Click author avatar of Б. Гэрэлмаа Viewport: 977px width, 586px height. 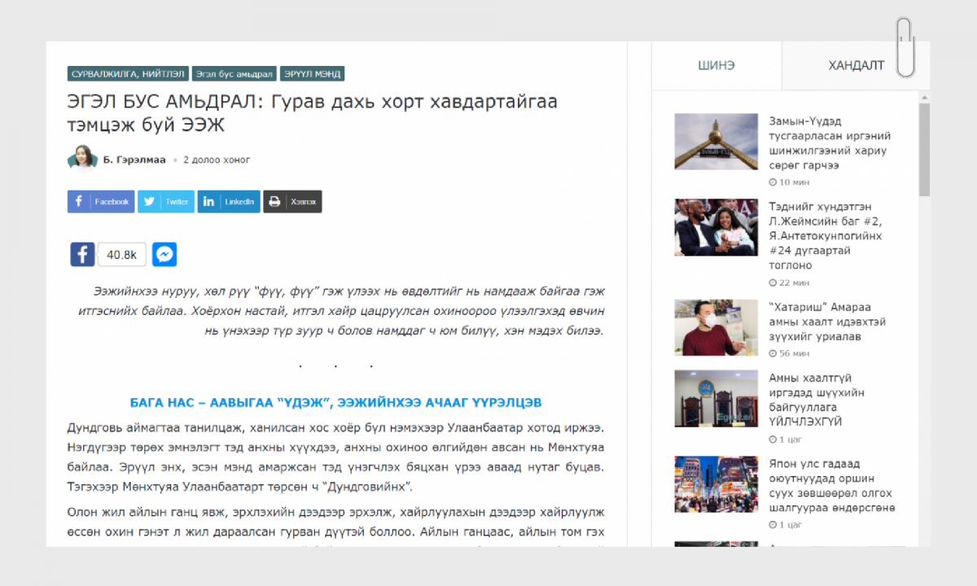point(82,160)
